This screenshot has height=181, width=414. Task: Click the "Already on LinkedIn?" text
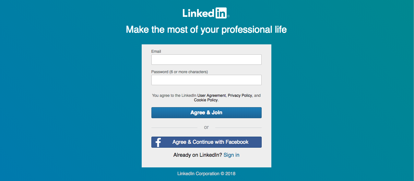198,155
